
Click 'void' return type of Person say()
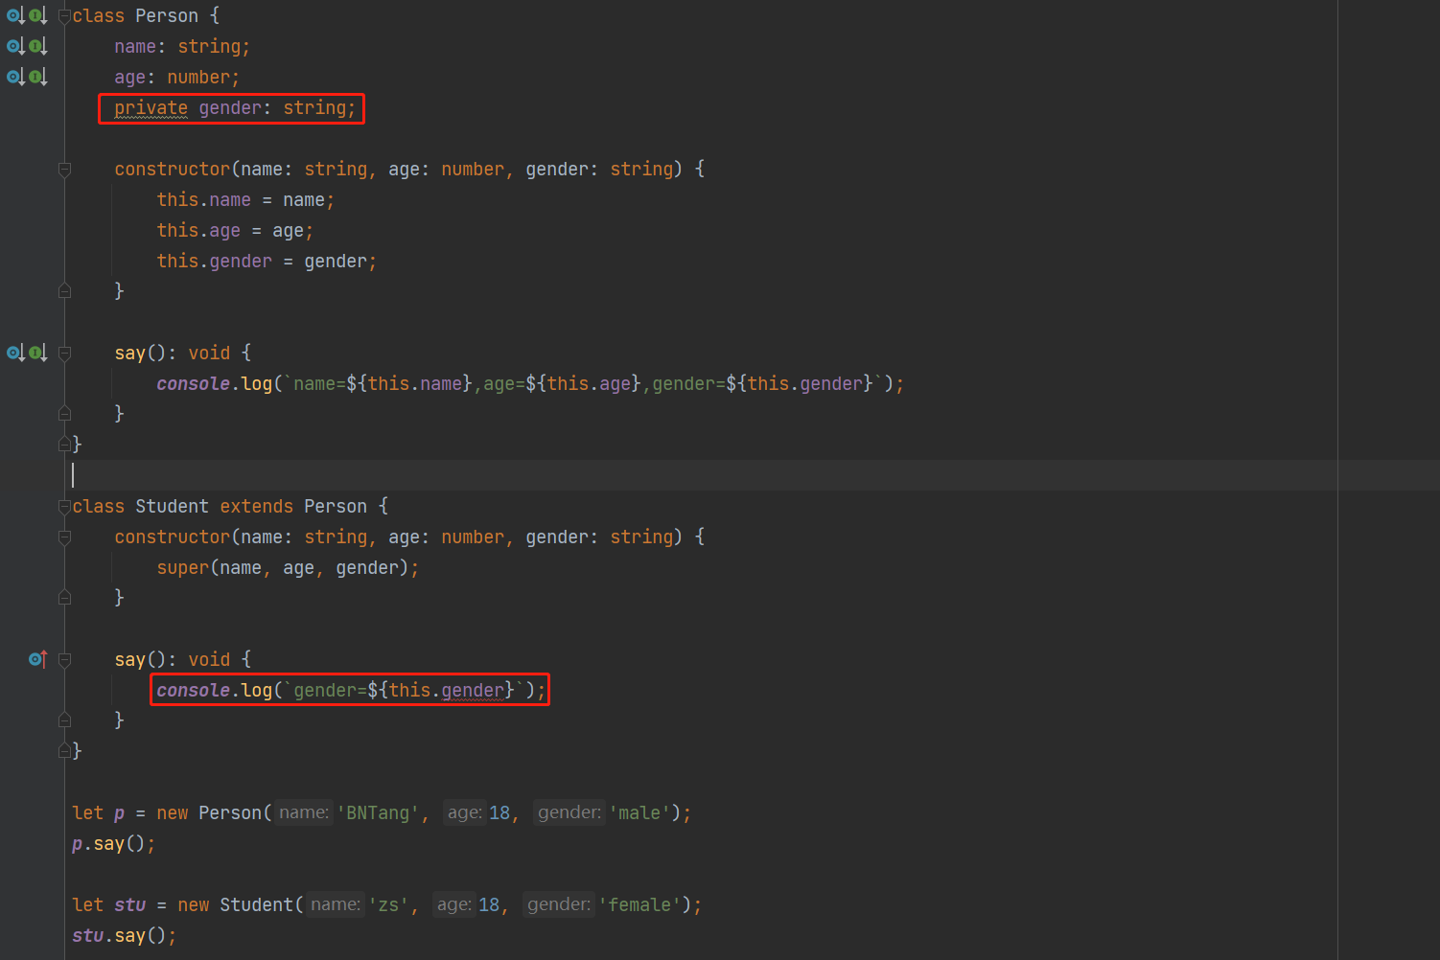(x=209, y=354)
